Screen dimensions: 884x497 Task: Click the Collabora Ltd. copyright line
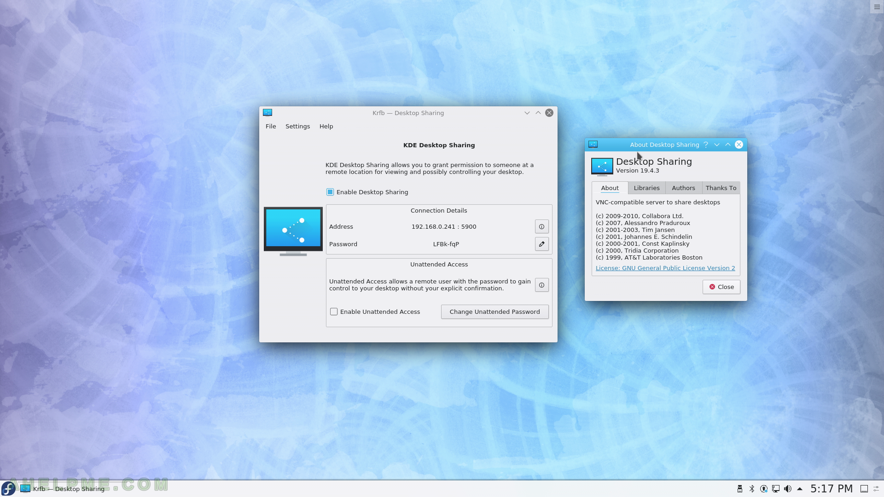[639, 216]
